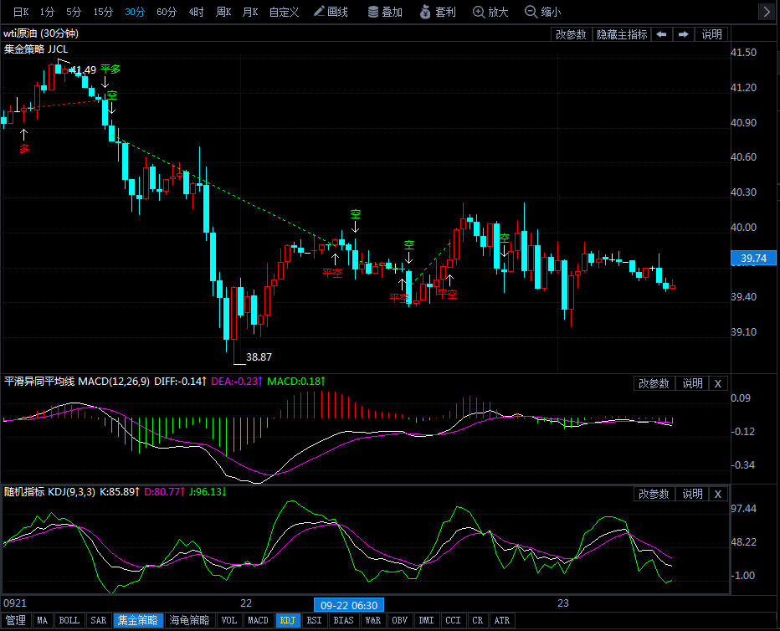
Task: Zoom in with the 放大 button
Action: 490,12
